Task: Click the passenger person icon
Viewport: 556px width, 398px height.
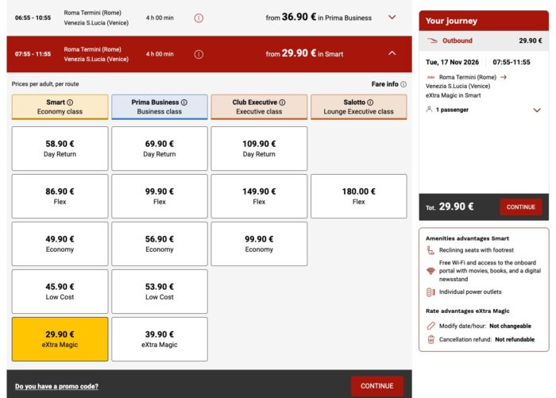Action: tap(429, 110)
